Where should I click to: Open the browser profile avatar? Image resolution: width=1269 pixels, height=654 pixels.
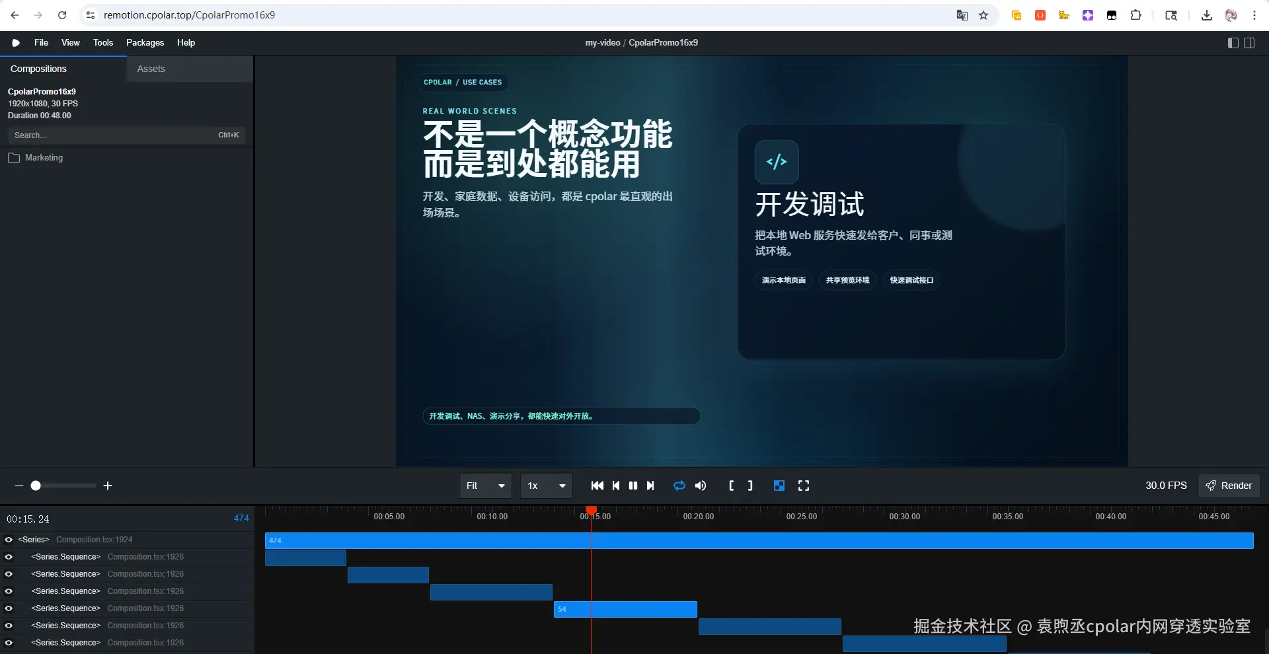tap(1231, 15)
